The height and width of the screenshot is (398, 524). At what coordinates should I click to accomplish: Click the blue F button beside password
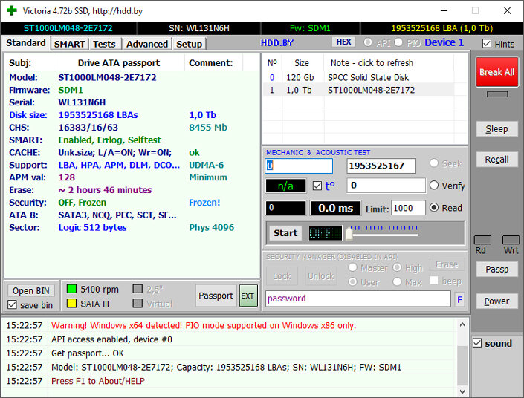[459, 299]
